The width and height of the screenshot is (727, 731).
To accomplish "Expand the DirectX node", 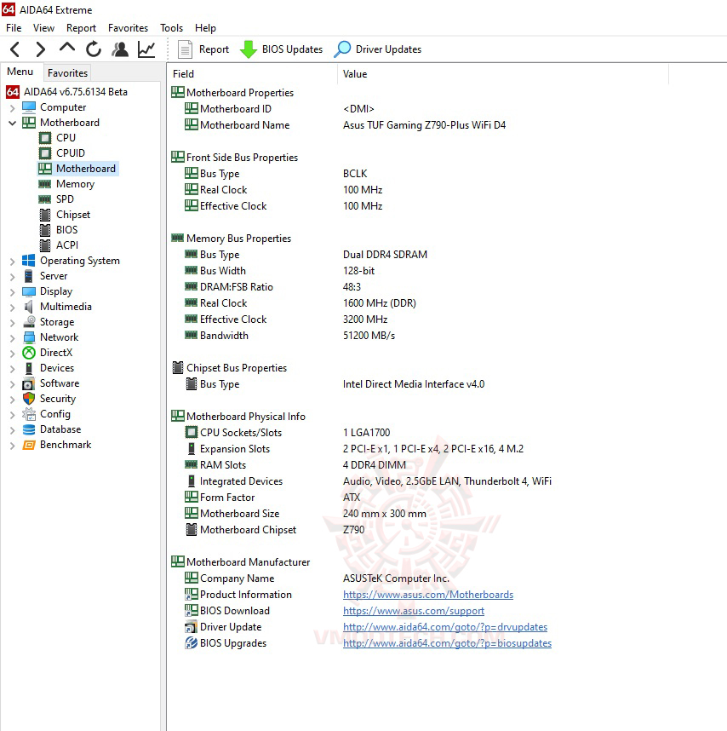I will click(x=13, y=354).
